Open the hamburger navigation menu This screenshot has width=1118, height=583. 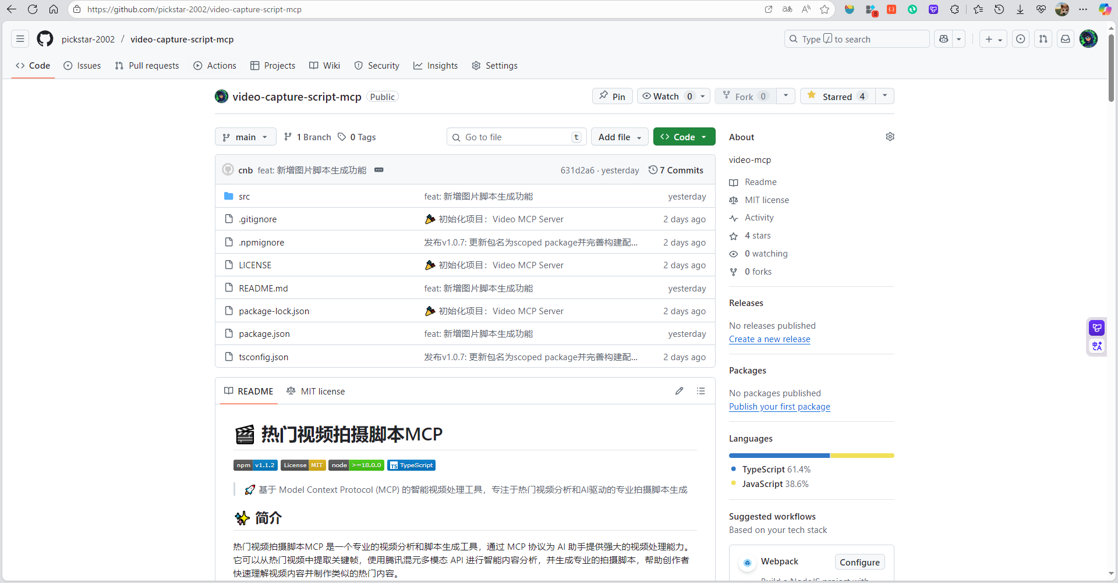(x=20, y=39)
